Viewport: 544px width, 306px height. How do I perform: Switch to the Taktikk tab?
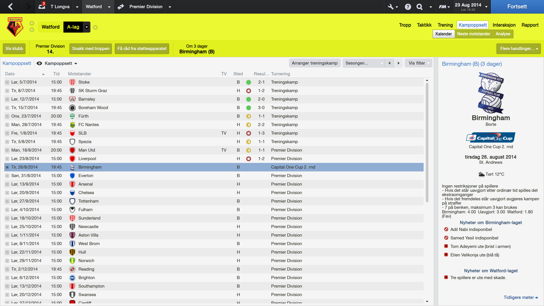424,25
